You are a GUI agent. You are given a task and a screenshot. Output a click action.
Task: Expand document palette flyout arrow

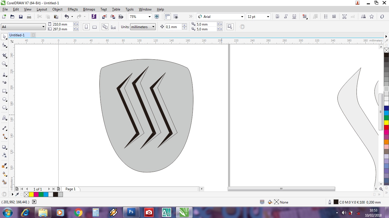tap(12, 194)
